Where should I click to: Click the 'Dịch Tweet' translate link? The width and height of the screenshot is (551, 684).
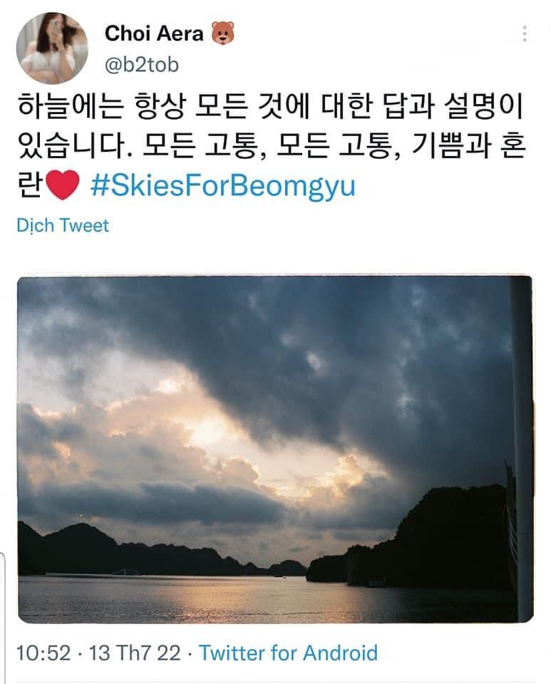click(x=63, y=226)
